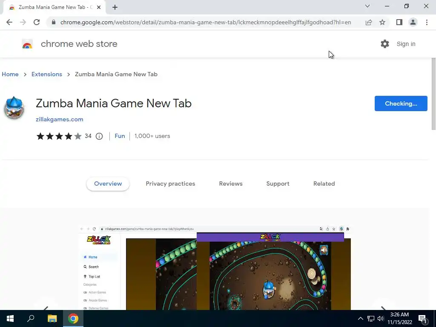Bookmark this tab with the star
Viewport: 436px width, 327px height.
(382, 22)
